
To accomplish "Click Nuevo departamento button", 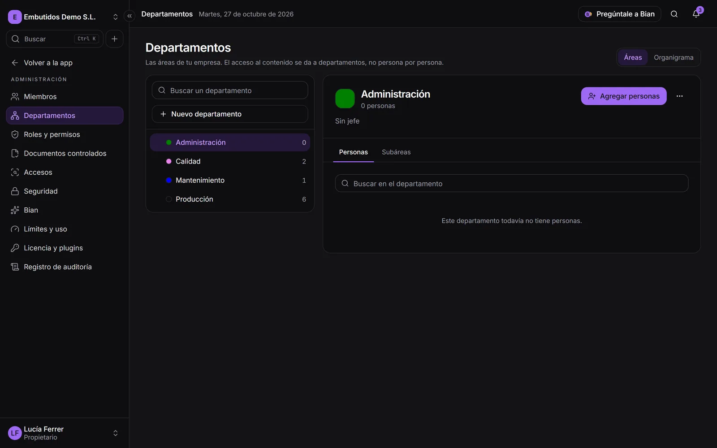I will click(230, 114).
